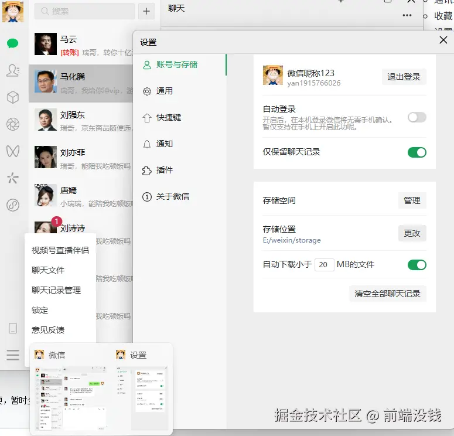Open the chat with 马化腾

click(x=81, y=83)
